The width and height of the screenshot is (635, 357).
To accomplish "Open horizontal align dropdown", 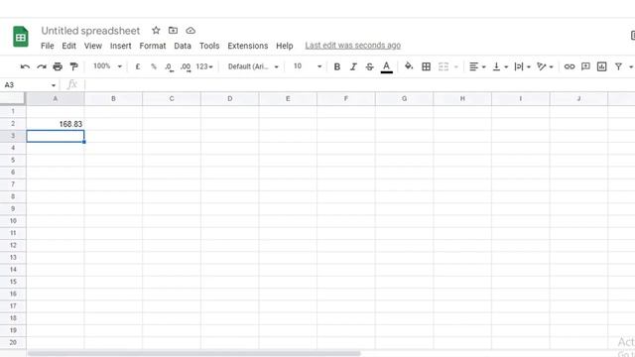I will (x=477, y=66).
